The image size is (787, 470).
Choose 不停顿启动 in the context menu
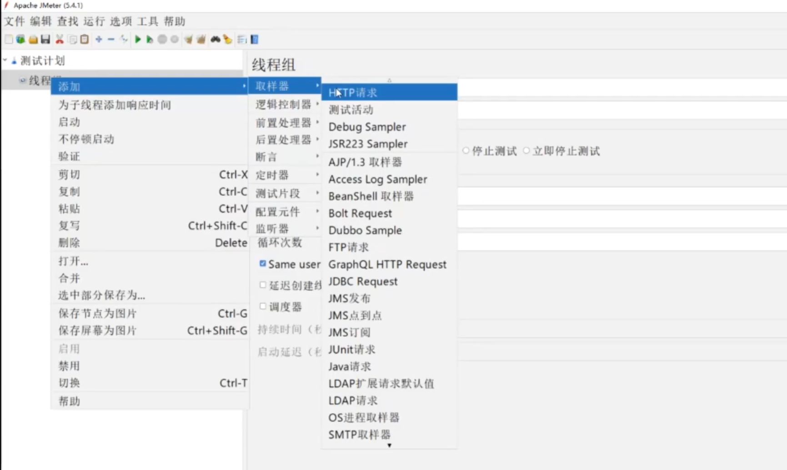coord(150,139)
